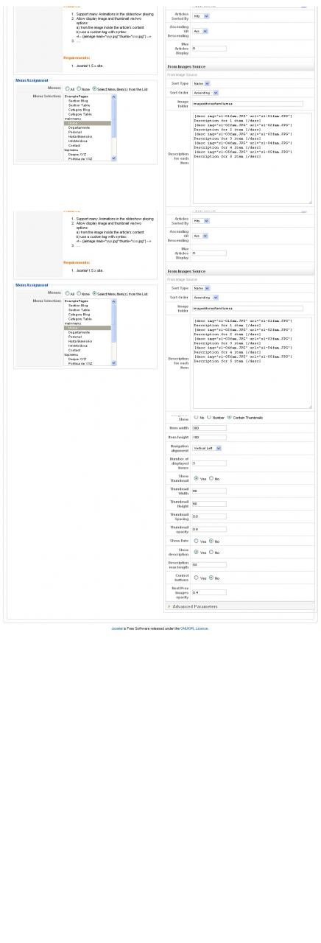Screen dimensions: 321x943
Task: Set Show description to No
Action: (211, 552)
